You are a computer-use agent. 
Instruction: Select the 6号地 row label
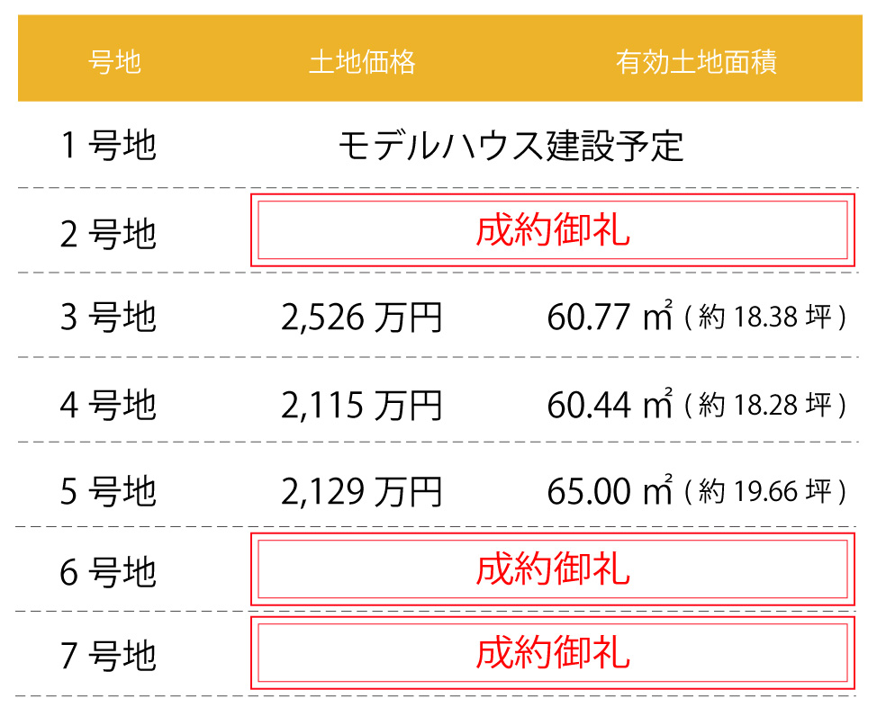(x=108, y=572)
